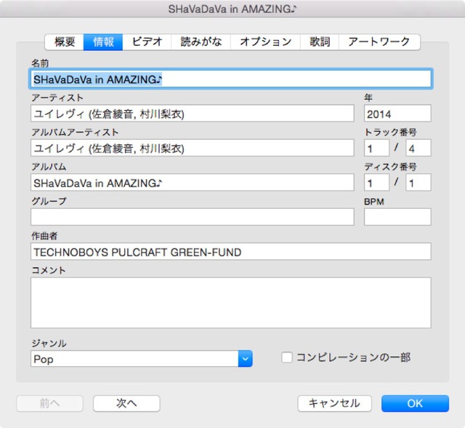Screen dimensions: 465x428
Task: Click the アルバム text field
Action: click(192, 183)
